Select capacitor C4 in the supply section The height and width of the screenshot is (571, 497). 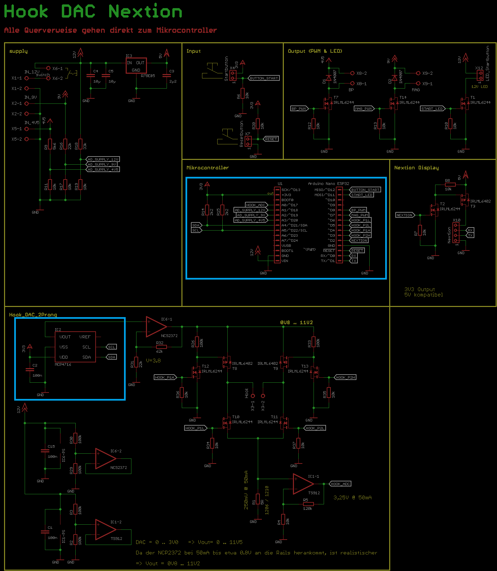(91, 76)
